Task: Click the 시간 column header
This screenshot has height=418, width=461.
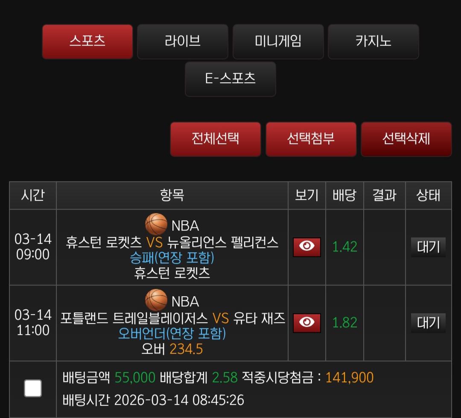Action: click(x=32, y=195)
